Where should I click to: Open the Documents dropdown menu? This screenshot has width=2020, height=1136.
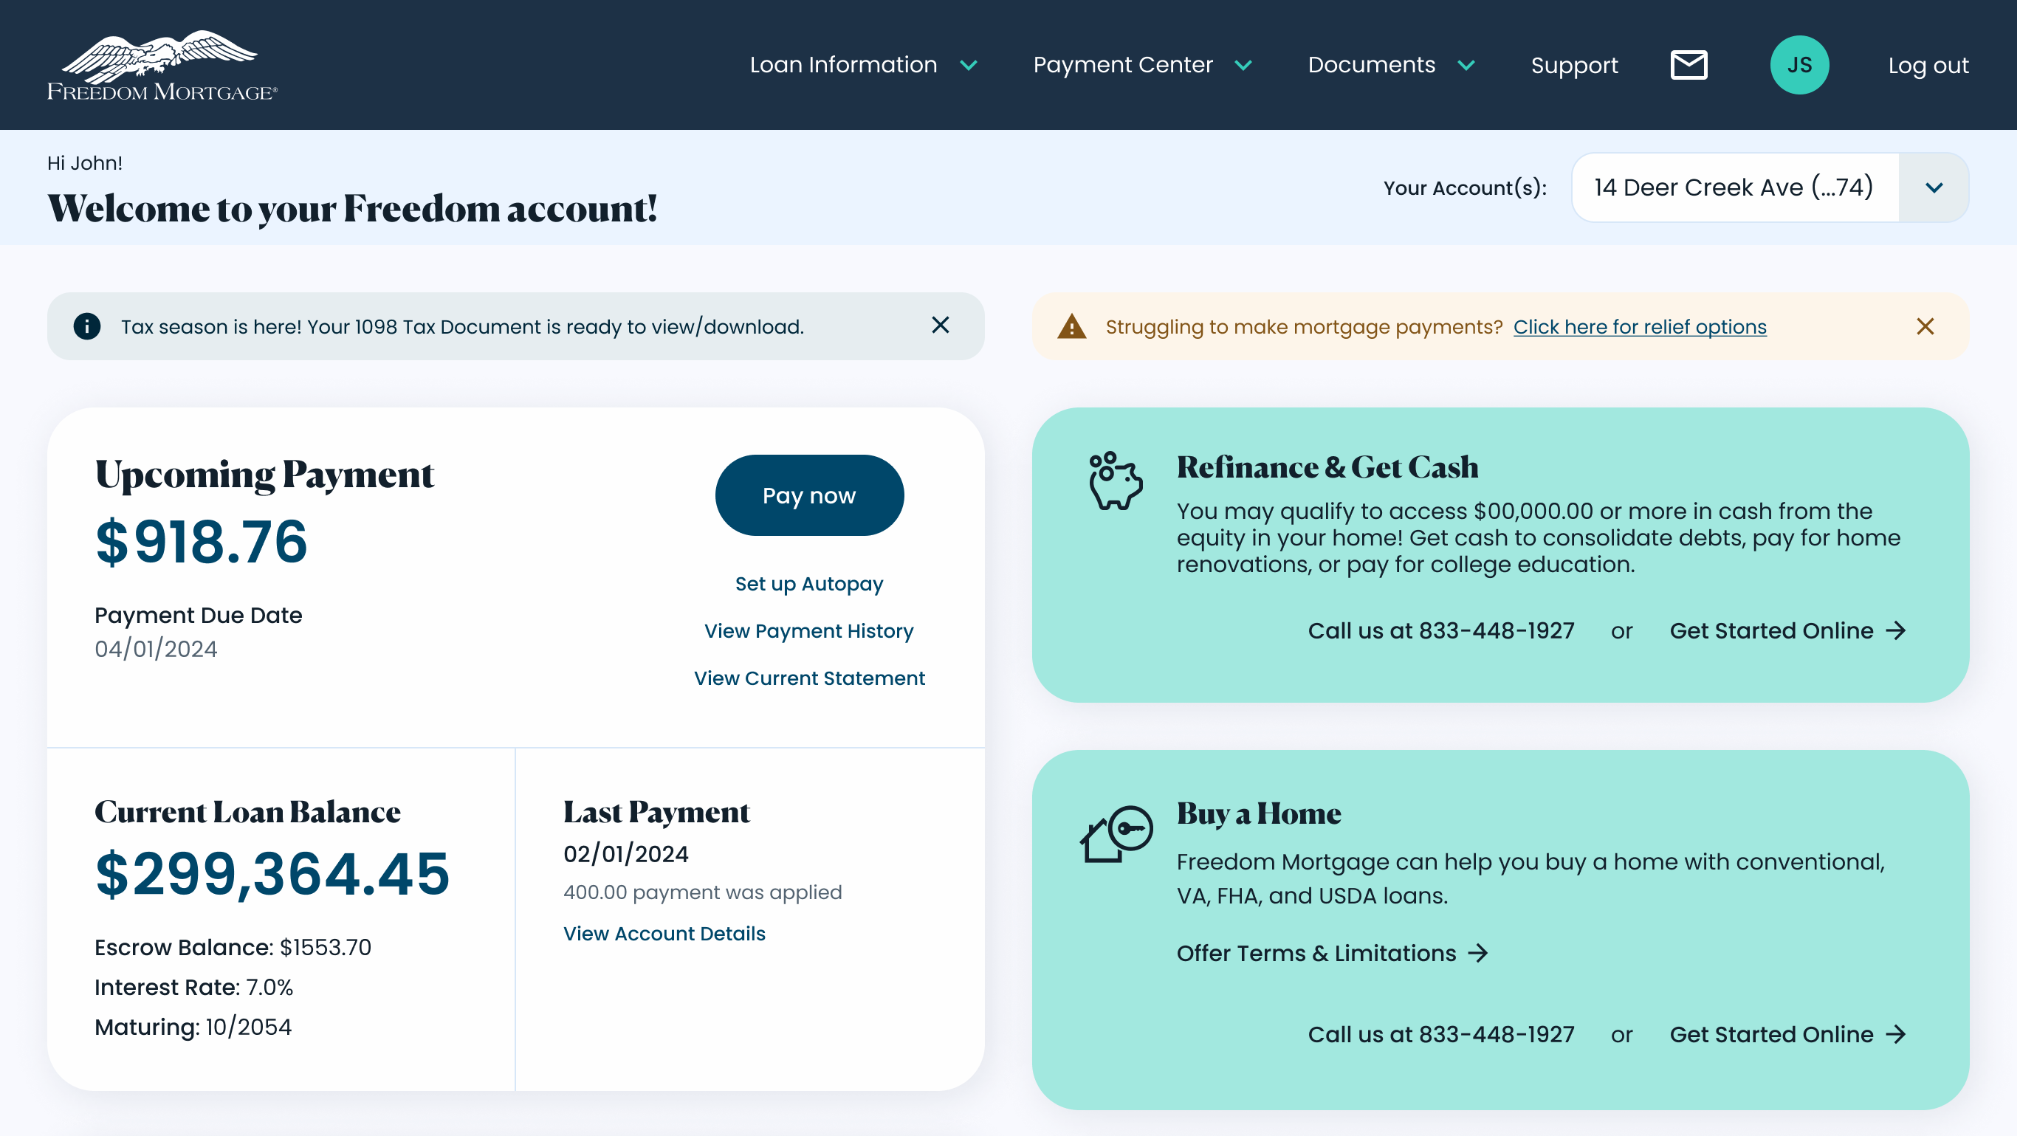pyautogui.click(x=1391, y=65)
